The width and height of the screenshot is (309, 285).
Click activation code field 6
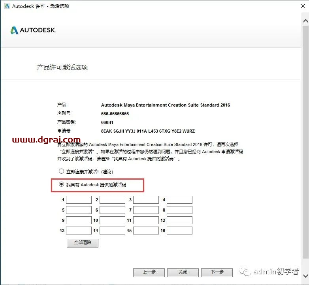112,210
